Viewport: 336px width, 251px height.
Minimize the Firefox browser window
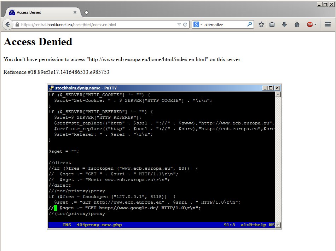tap(319, 5)
